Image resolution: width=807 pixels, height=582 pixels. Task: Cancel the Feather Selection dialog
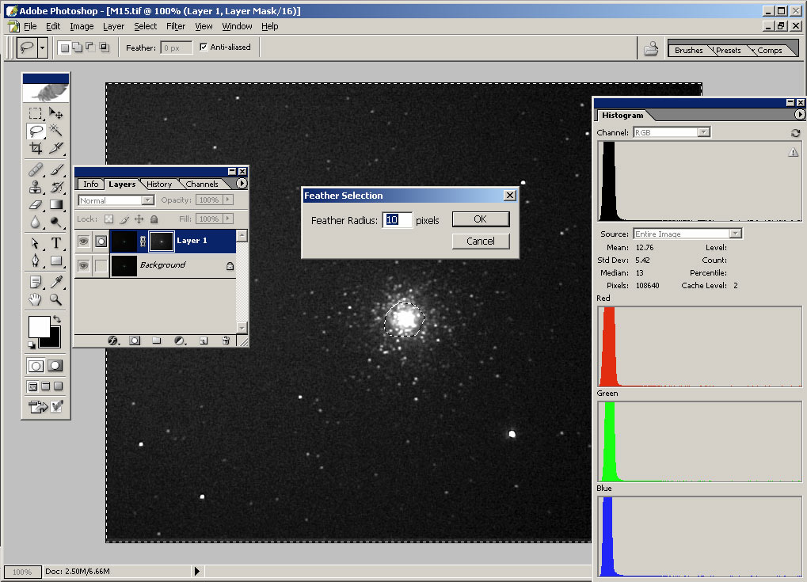(x=480, y=242)
